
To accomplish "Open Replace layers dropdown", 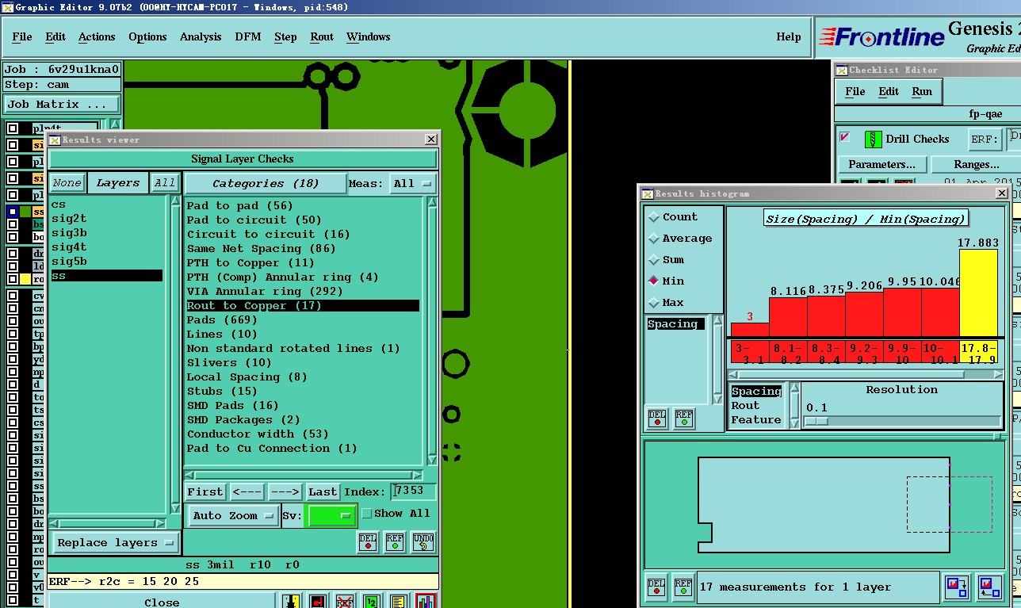I will (115, 543).
